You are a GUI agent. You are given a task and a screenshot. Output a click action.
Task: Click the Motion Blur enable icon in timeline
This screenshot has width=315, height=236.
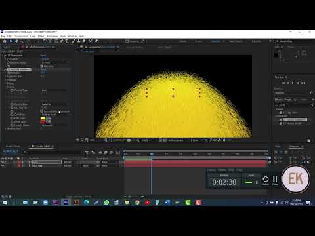click(111, 153)
